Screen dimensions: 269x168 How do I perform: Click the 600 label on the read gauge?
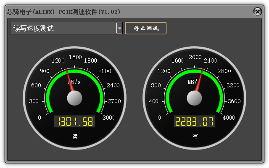(36, 85)
